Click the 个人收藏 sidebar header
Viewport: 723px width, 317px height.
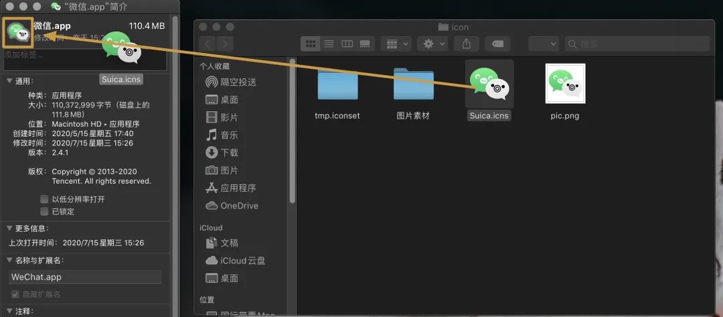tap(214, 66)
